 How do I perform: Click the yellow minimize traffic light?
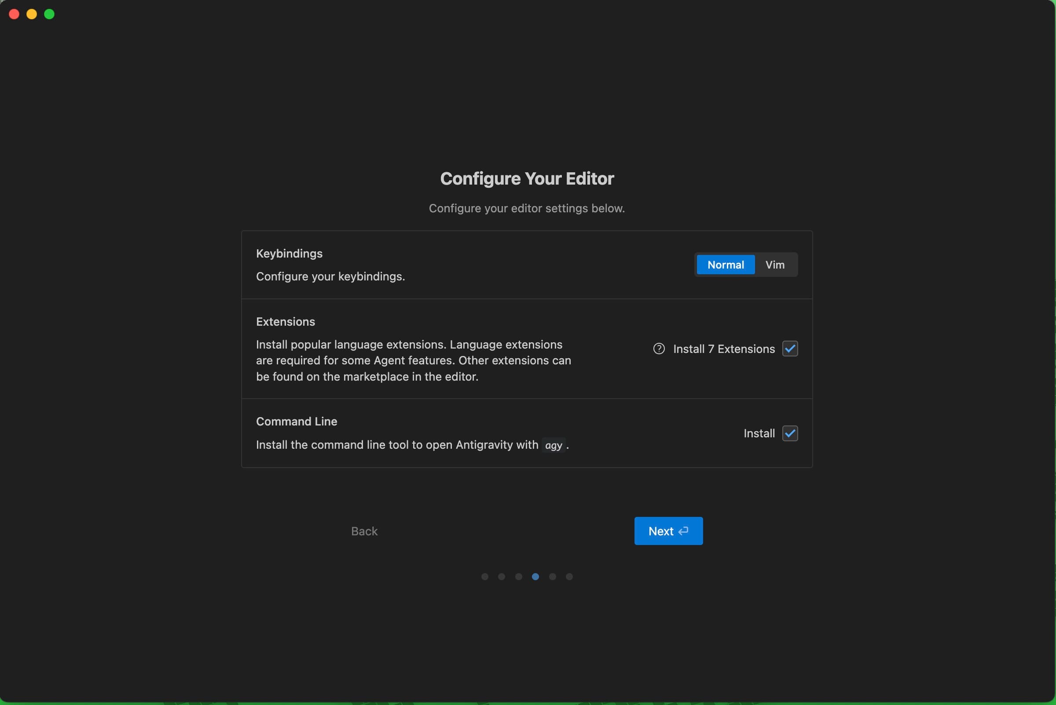(32, 14)
